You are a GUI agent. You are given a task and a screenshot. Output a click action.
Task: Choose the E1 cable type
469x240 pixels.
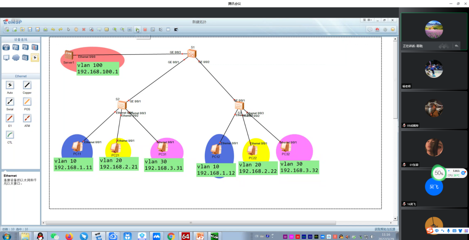click(x=10, y=118)
